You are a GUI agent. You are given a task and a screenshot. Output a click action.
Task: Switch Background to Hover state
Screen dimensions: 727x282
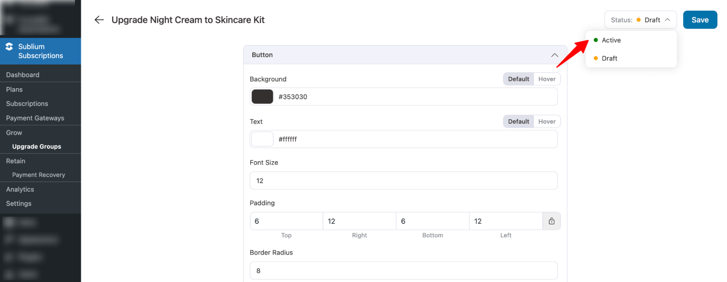coord(547,79)
